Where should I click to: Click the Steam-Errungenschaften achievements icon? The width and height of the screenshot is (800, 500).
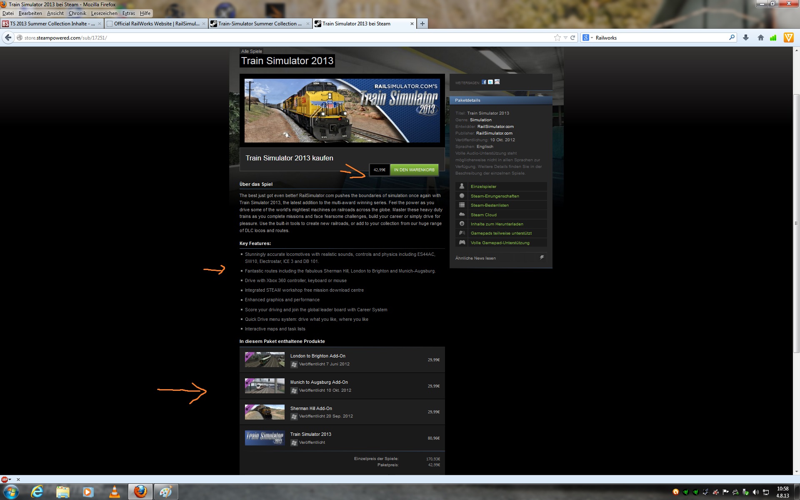[x=462, y=196]
